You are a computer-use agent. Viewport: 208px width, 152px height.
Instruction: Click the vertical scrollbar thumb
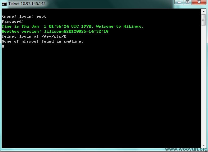203,20
